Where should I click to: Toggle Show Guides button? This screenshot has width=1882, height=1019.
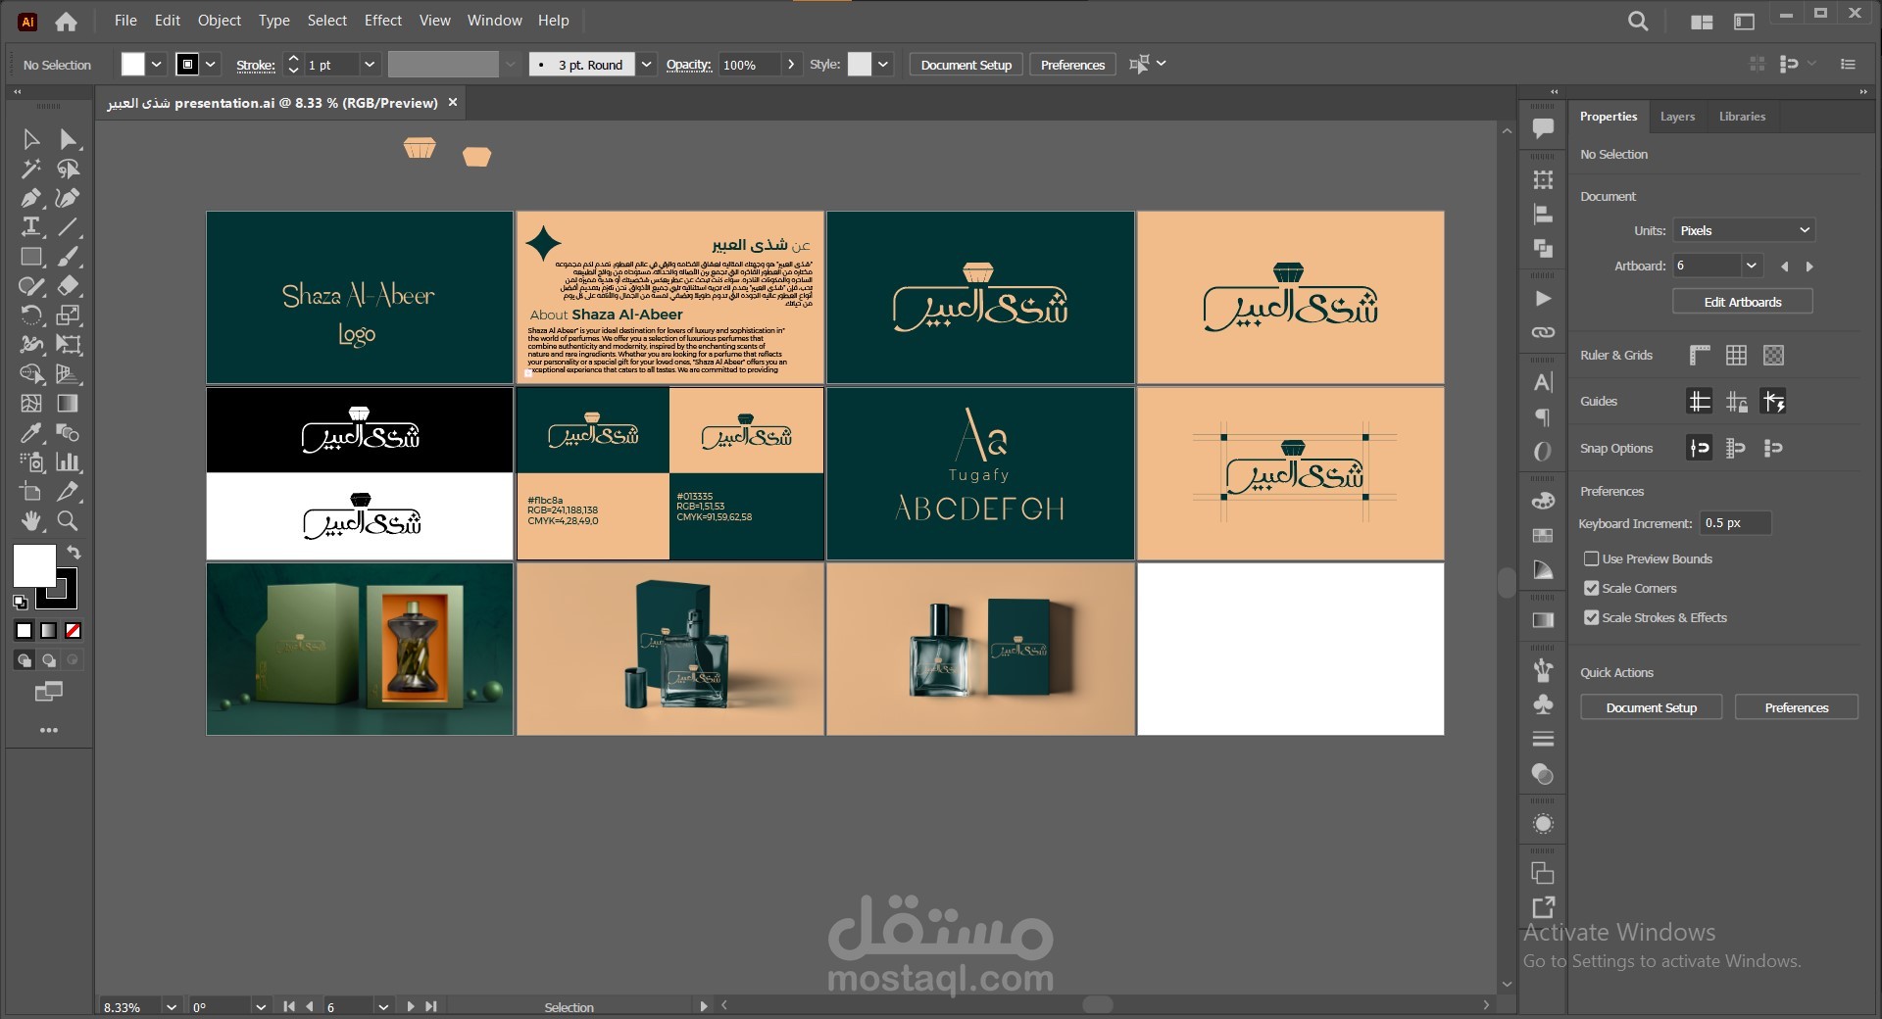click(1700, 401)
